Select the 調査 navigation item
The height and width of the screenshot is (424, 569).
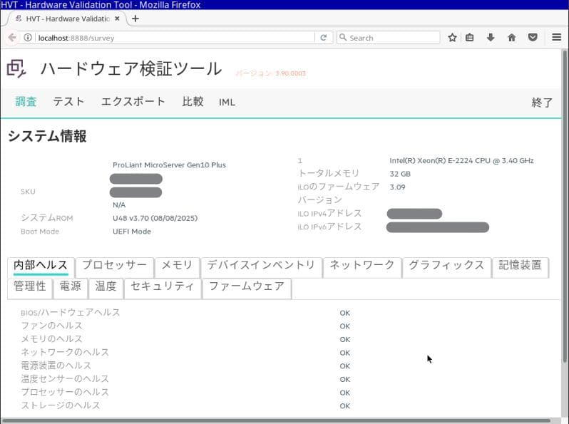tap(26, 102)
